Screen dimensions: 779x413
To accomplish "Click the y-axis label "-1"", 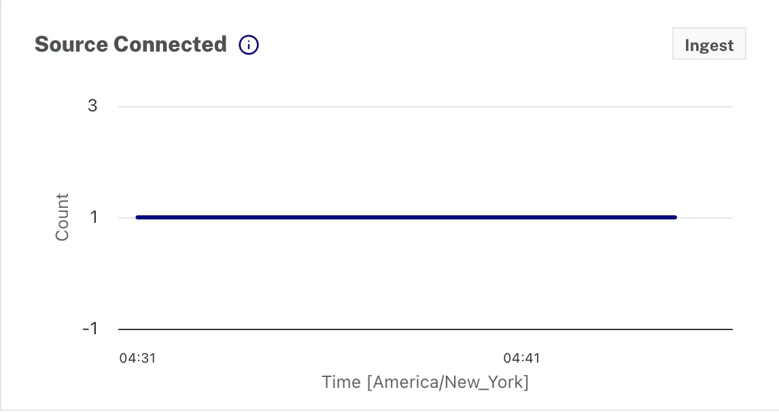I will (90, 329).
